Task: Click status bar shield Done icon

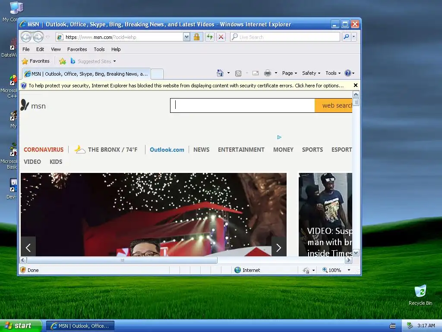Action: coord(23,270)
